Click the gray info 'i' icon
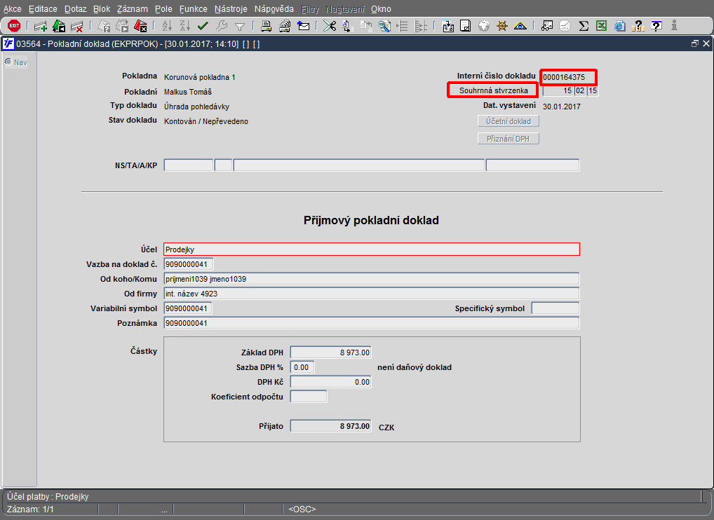The height and width of the screenshot is (520, 714). pos(674,26)
